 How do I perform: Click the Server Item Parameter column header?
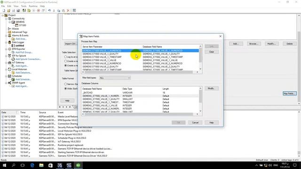click(93, 47)
